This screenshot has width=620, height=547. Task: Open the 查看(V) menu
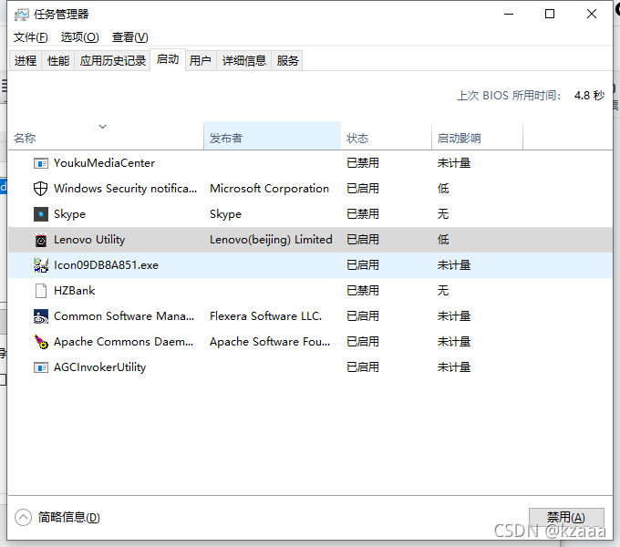tap(129, 37)
